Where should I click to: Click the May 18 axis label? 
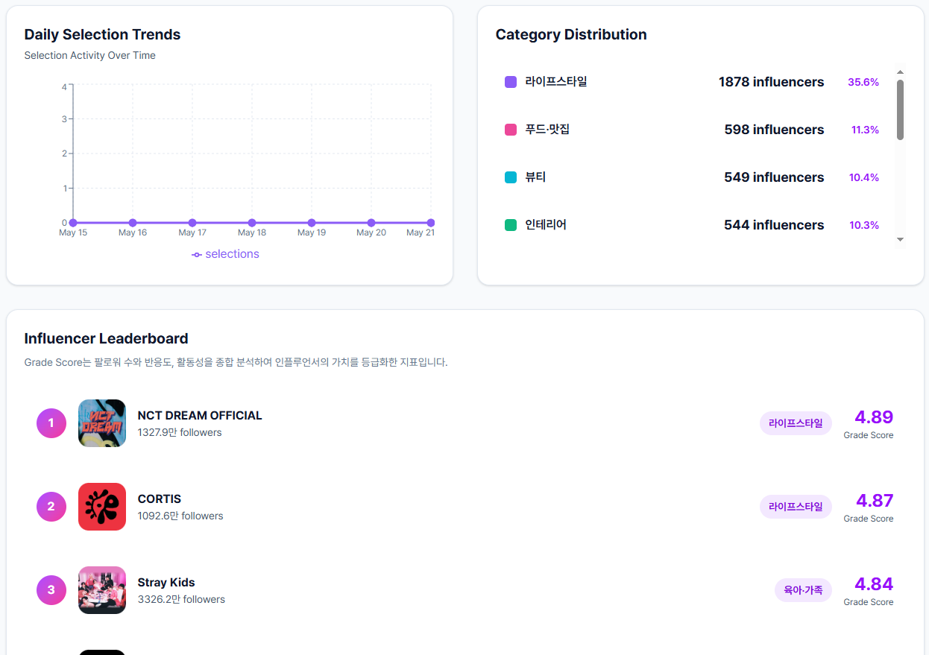(252, 233)
